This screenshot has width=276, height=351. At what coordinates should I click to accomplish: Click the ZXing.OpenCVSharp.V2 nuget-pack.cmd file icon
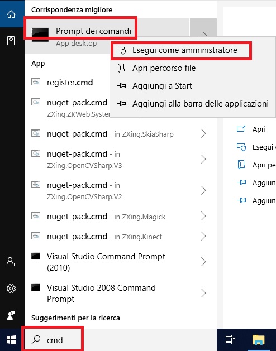point(36,185)
